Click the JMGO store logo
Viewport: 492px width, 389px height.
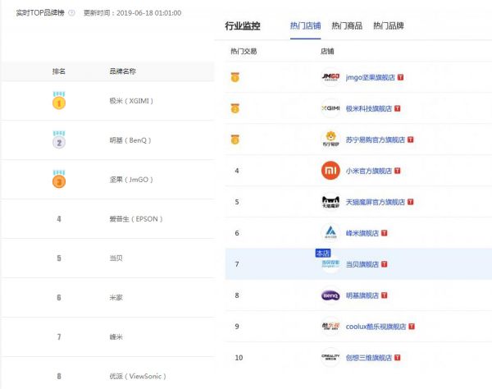330,77
